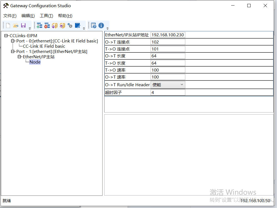Screen dimensions: 277x208
Task: Open the 编辑(E) menu
Action: 28,16
